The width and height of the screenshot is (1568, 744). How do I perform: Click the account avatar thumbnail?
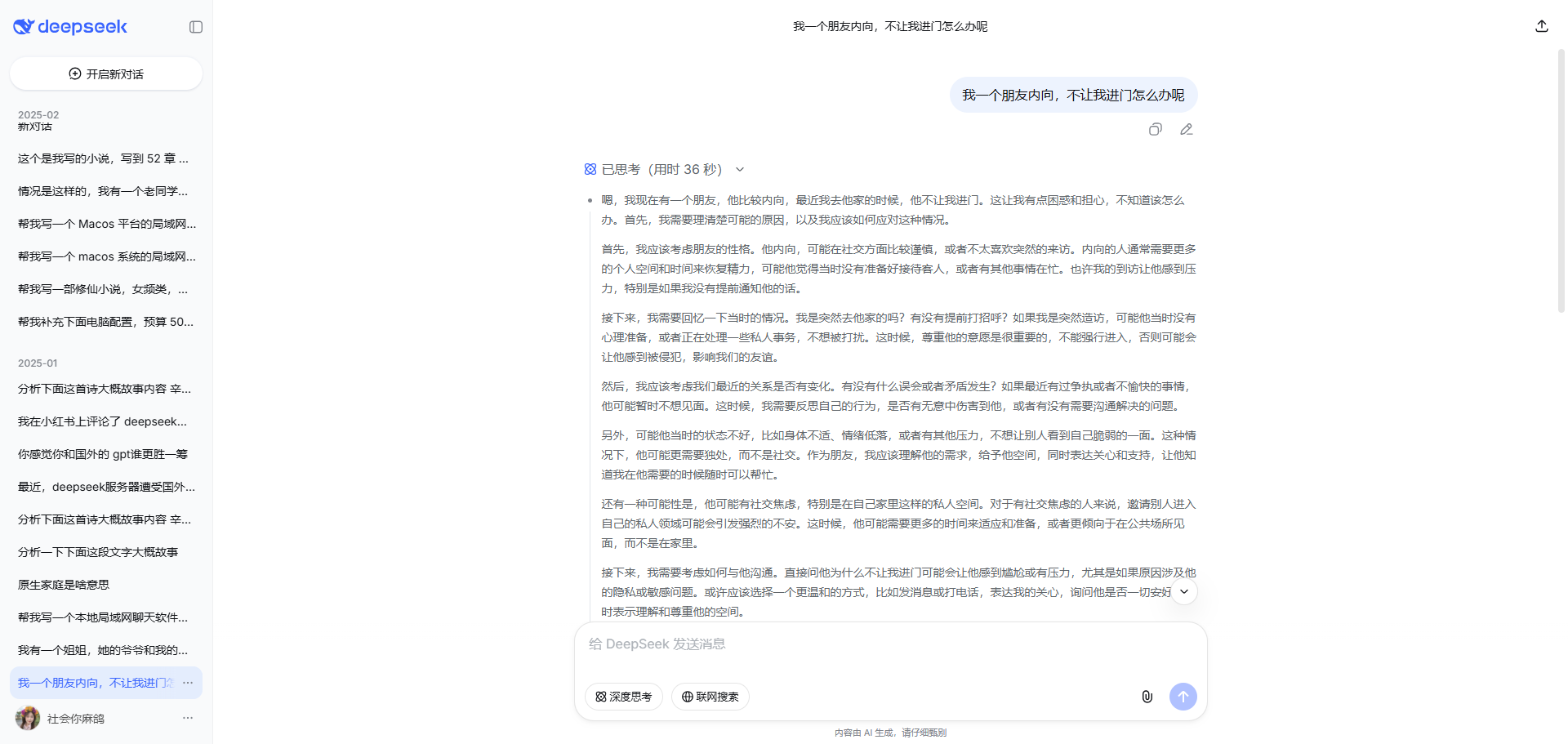pos(27,718)
